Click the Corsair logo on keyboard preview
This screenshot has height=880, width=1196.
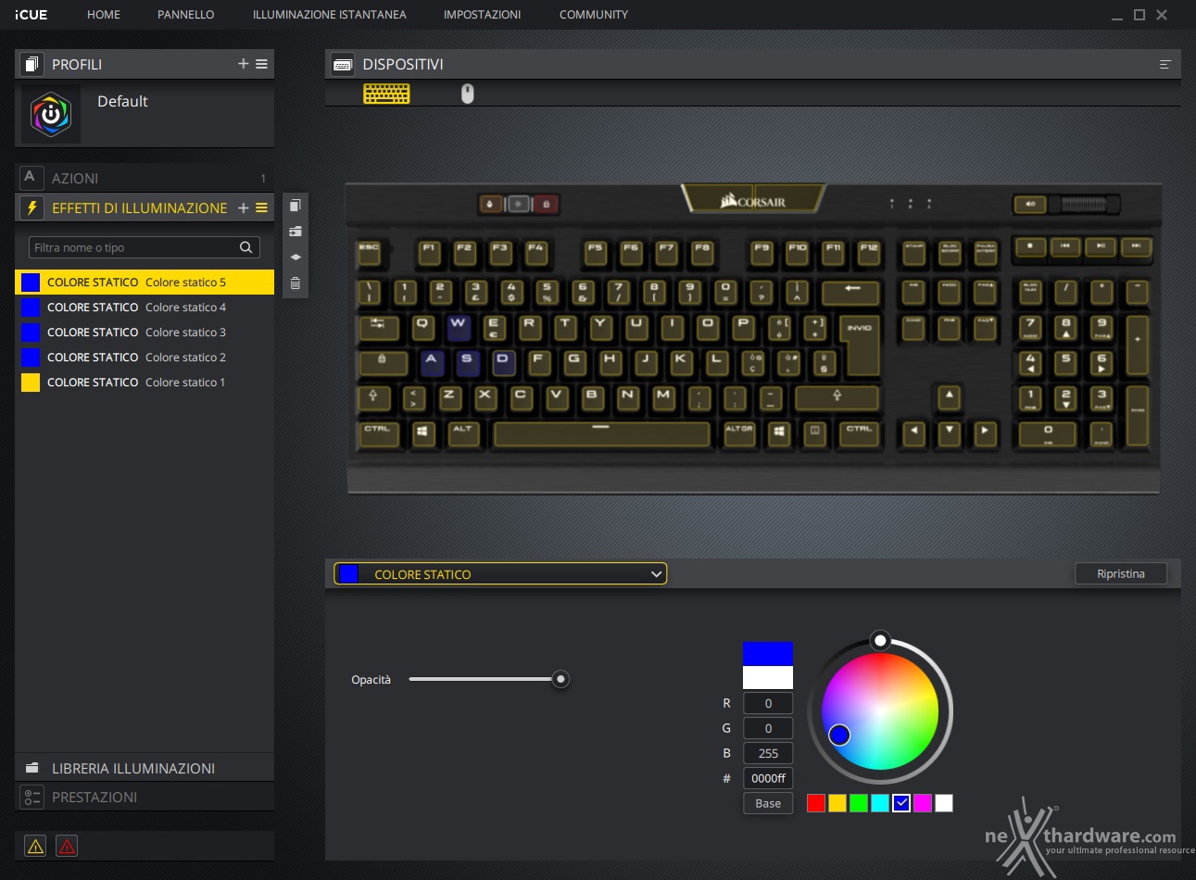pos(752,200)
